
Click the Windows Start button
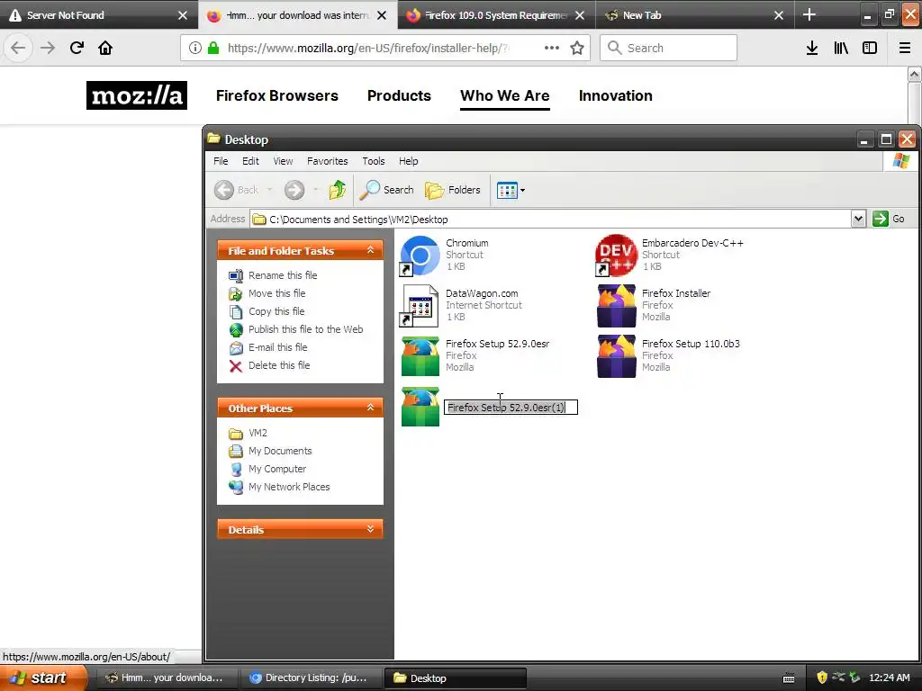(x=43, y=678)
